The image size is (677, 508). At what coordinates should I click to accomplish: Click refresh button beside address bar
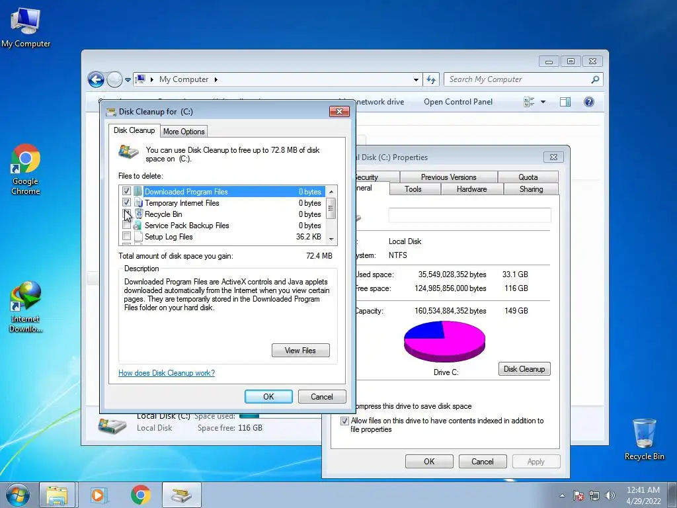point(431,79)
